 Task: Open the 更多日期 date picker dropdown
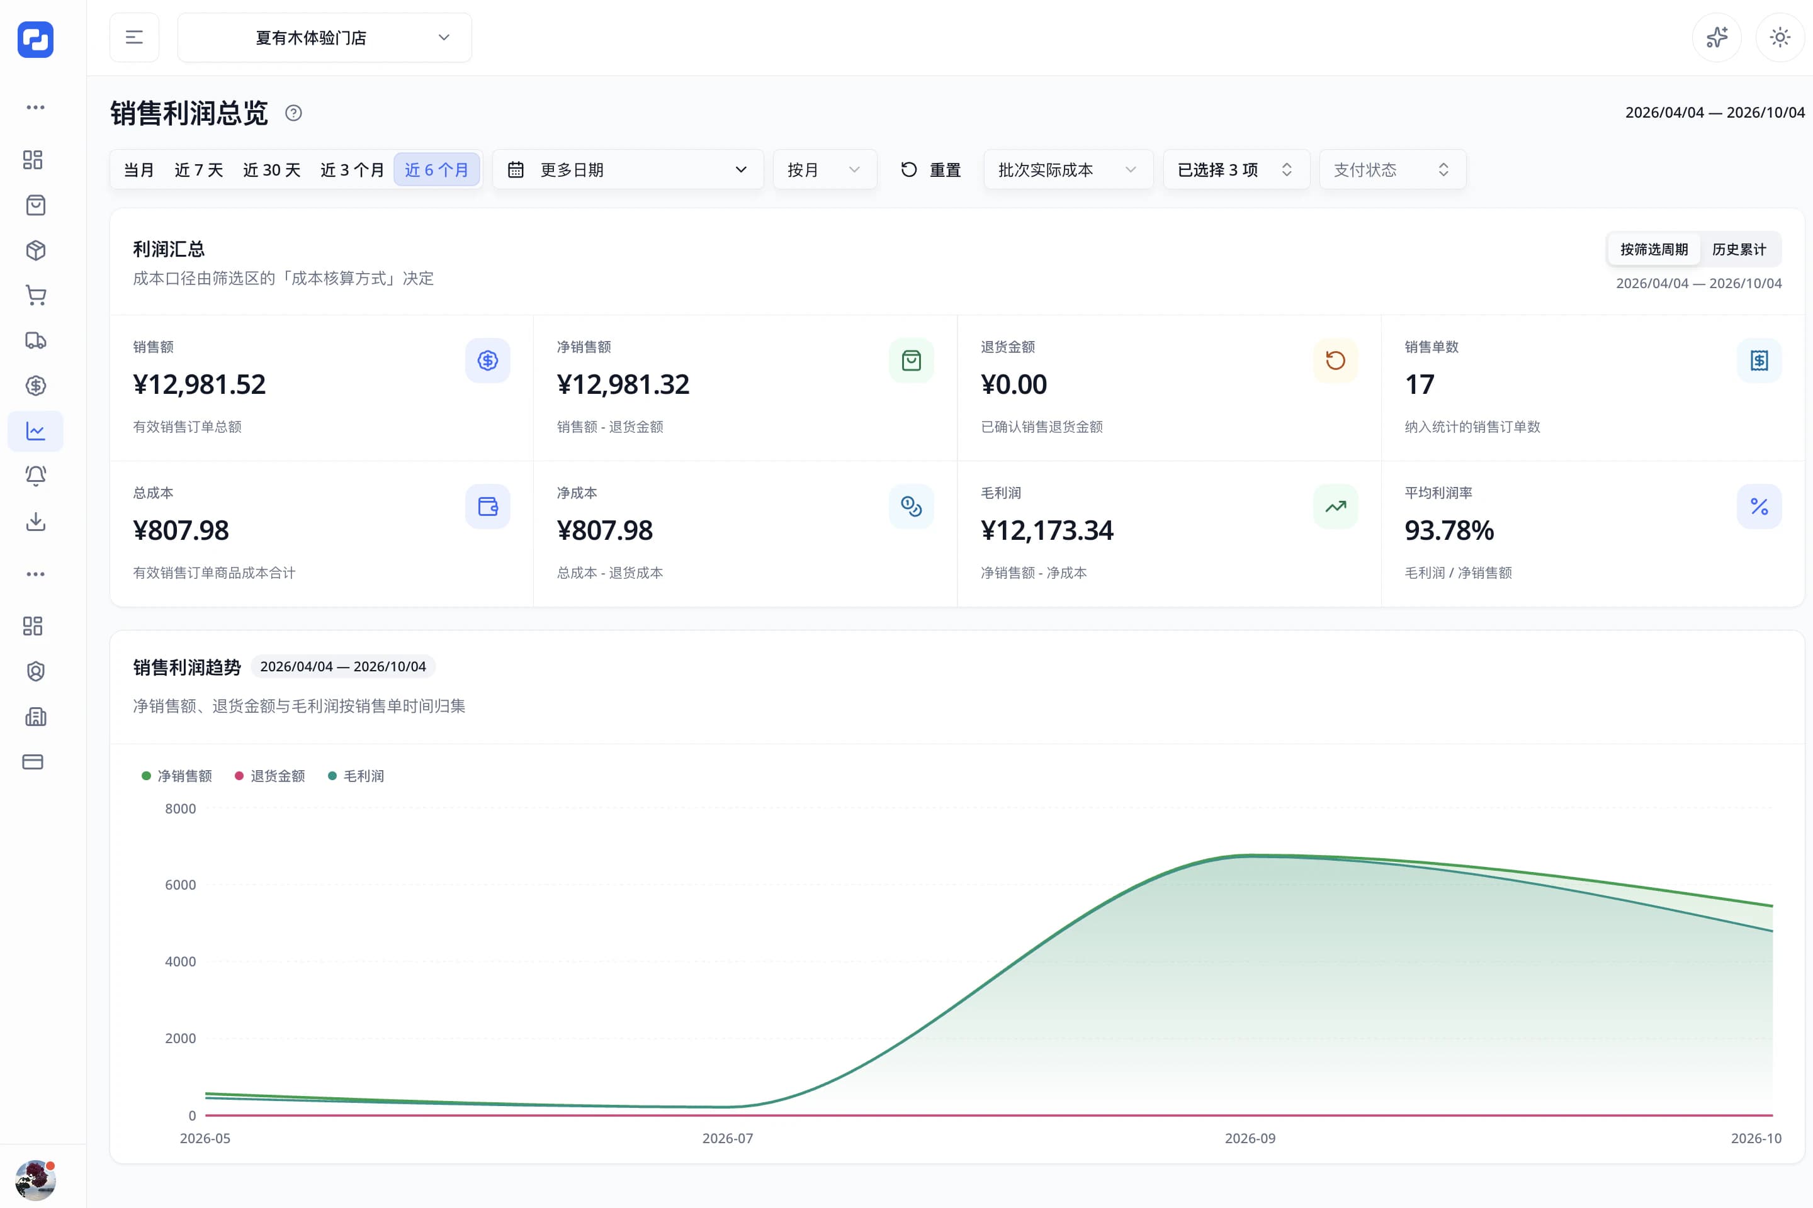[628, 169]
